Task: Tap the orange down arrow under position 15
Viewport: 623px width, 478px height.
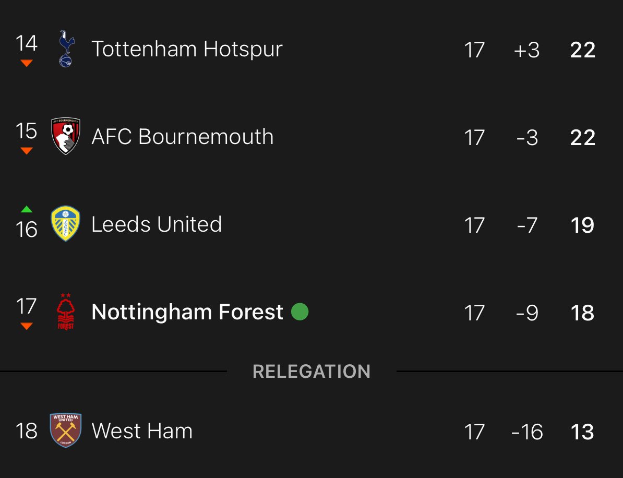Action: pyautogui.click(x=27, y=151)
